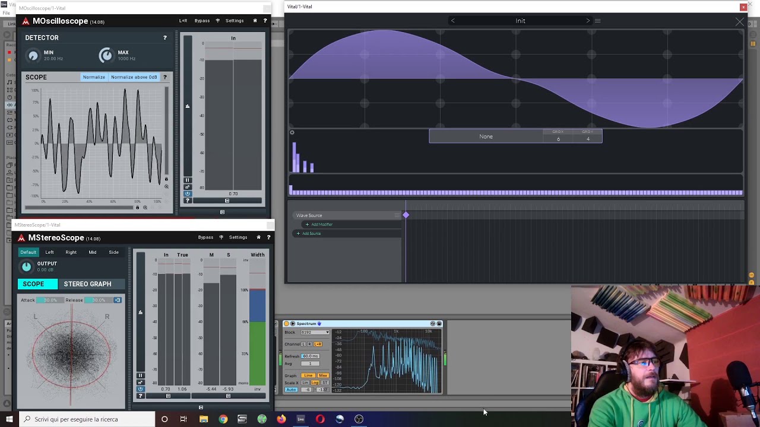The height and width of the screenshot is (427, 760).
Task: Go to previous Vital preset arrow
Action: click(x=453, y=21)
